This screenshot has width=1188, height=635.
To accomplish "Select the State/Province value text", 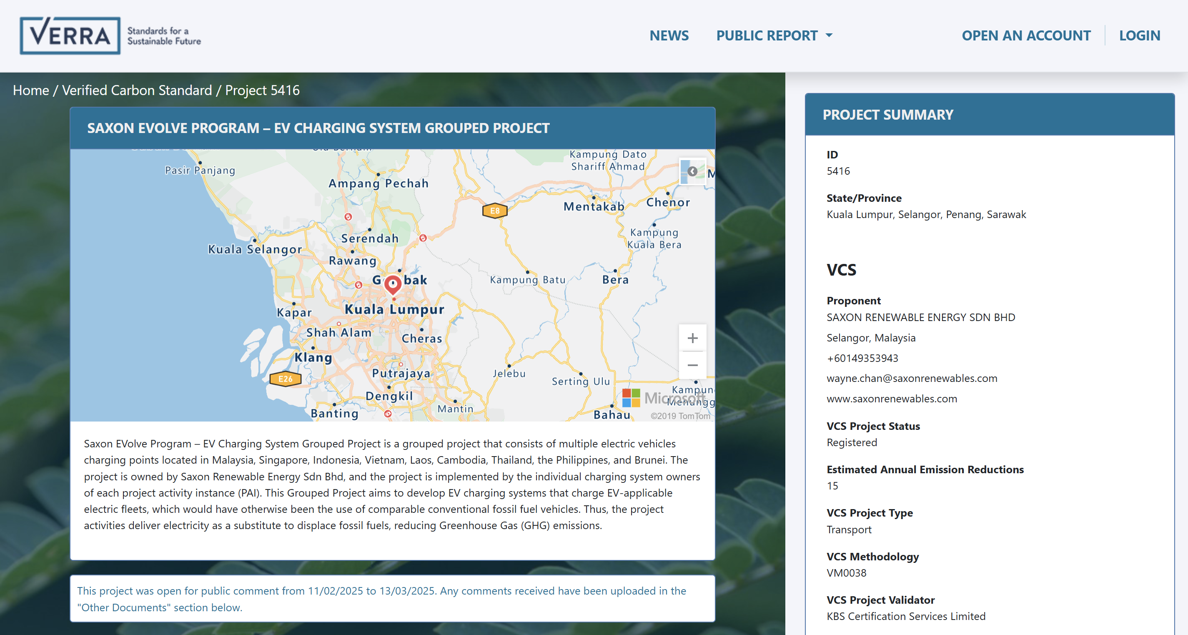I will coord(926,214).
